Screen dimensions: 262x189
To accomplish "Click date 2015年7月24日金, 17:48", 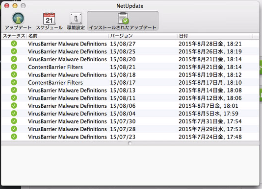I will pyautogui.click(x=210, y=137).
